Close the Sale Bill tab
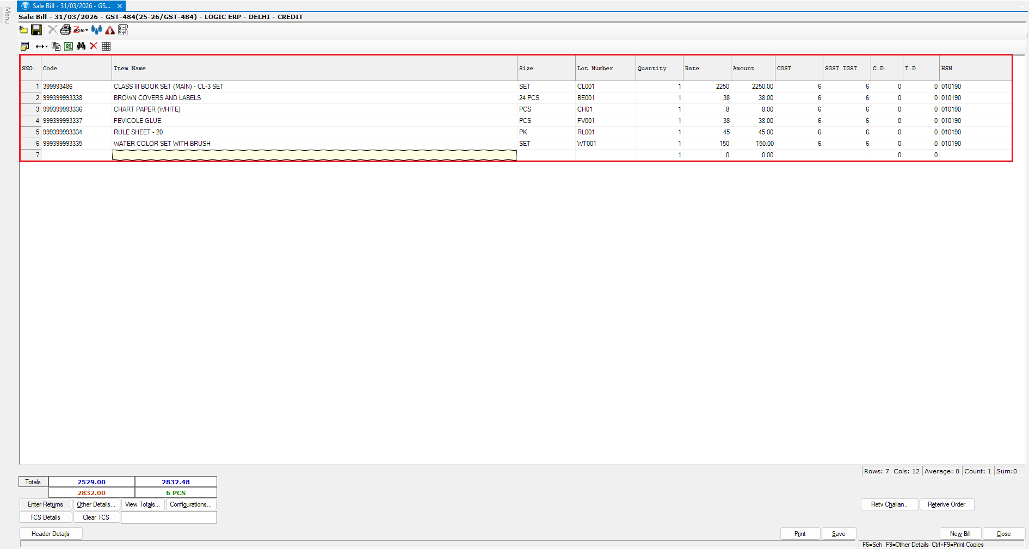Image resolution: width=1029 pixels, height=549 pixels. 120,6
